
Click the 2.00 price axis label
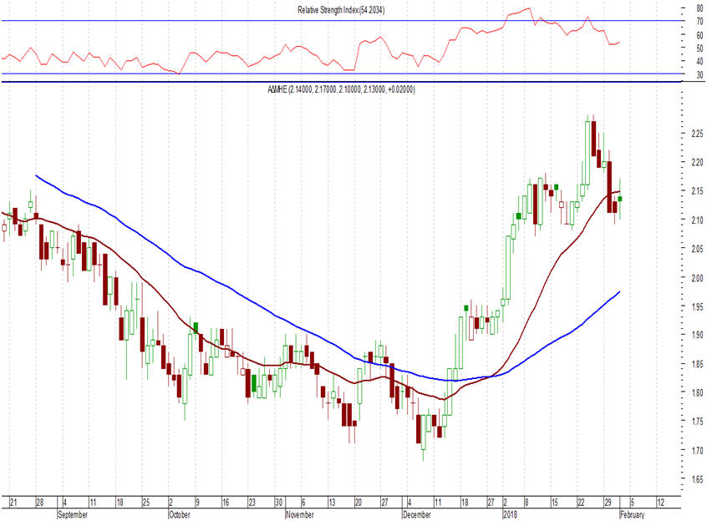point(697,277)
